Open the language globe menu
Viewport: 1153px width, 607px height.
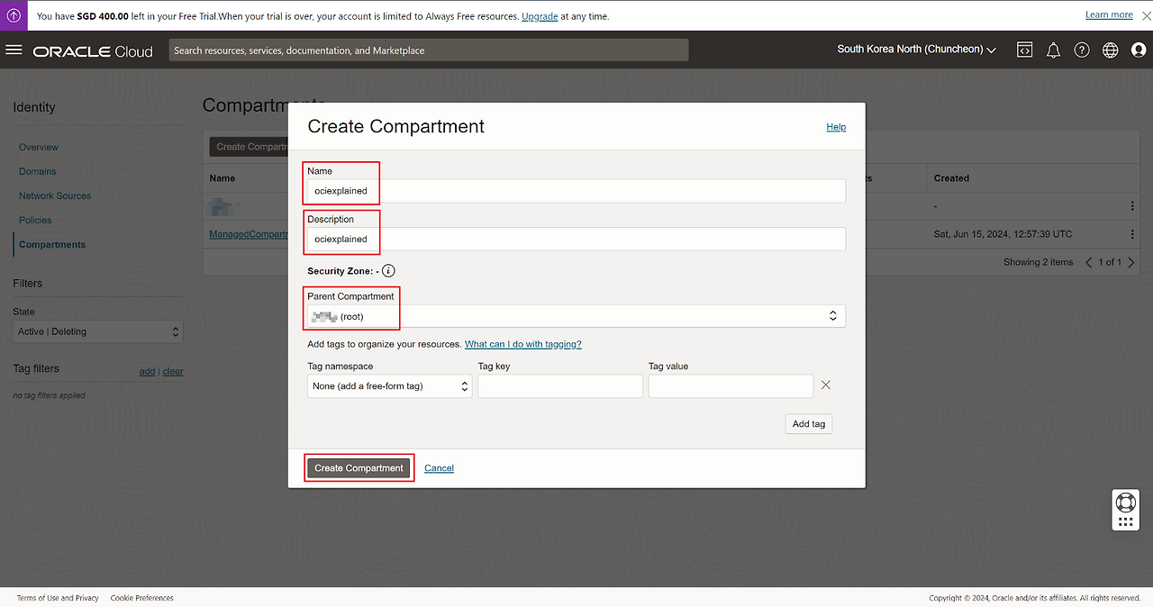point(1110,50)
